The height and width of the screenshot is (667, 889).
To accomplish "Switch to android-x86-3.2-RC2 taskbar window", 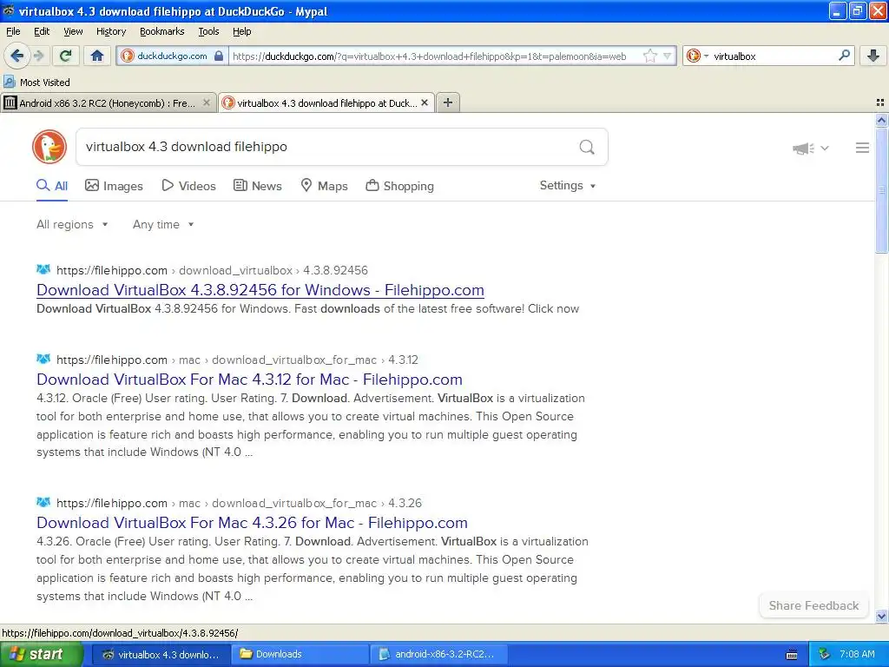I will click(x=438, y=655).
